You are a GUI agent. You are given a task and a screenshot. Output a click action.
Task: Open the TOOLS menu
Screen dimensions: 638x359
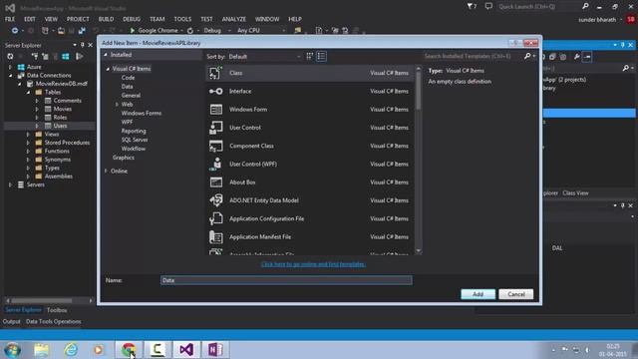pyautogui.click(x=182, y=19)
